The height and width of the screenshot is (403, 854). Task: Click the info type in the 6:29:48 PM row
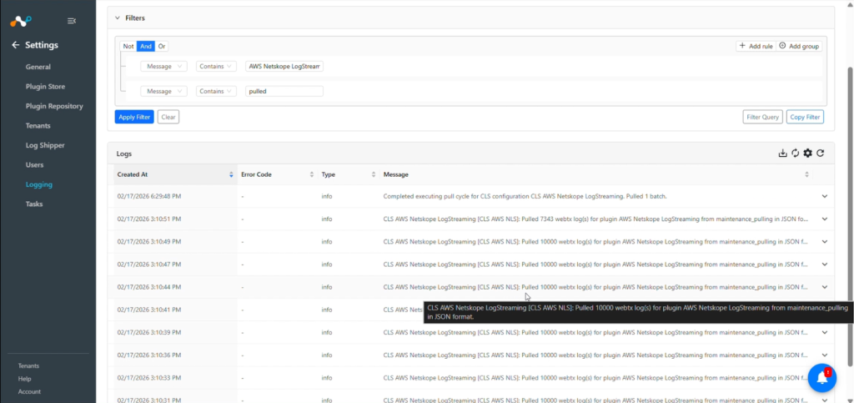327,196
